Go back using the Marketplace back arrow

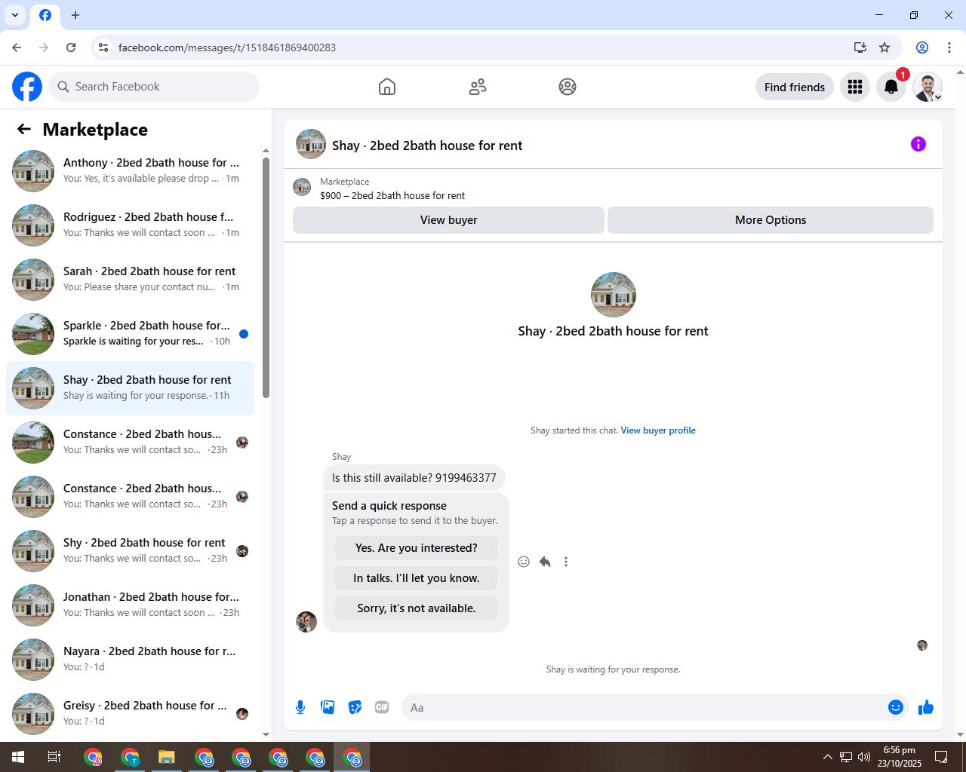click(x=24, y=129)
